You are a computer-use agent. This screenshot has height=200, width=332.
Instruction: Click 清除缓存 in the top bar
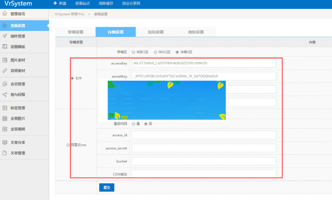(x=106, y=4)
